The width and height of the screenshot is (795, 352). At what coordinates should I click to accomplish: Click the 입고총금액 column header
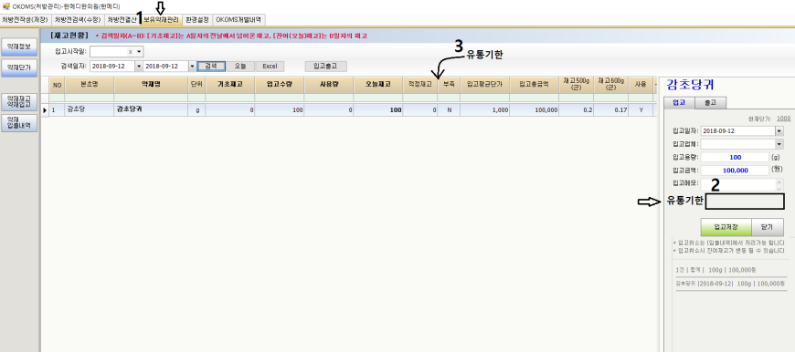tap(535, 85)
